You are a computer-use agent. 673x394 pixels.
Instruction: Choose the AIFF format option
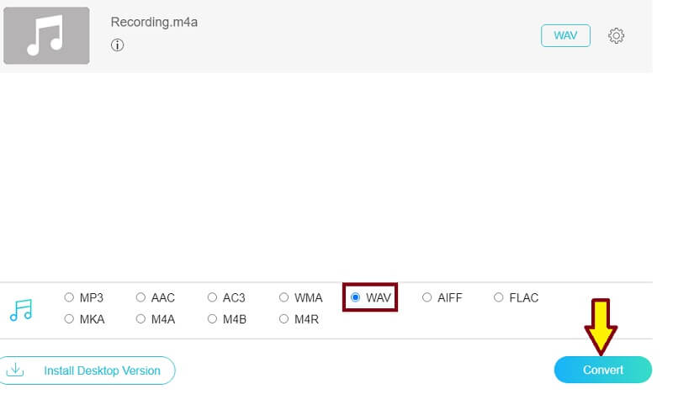point(427,297)
